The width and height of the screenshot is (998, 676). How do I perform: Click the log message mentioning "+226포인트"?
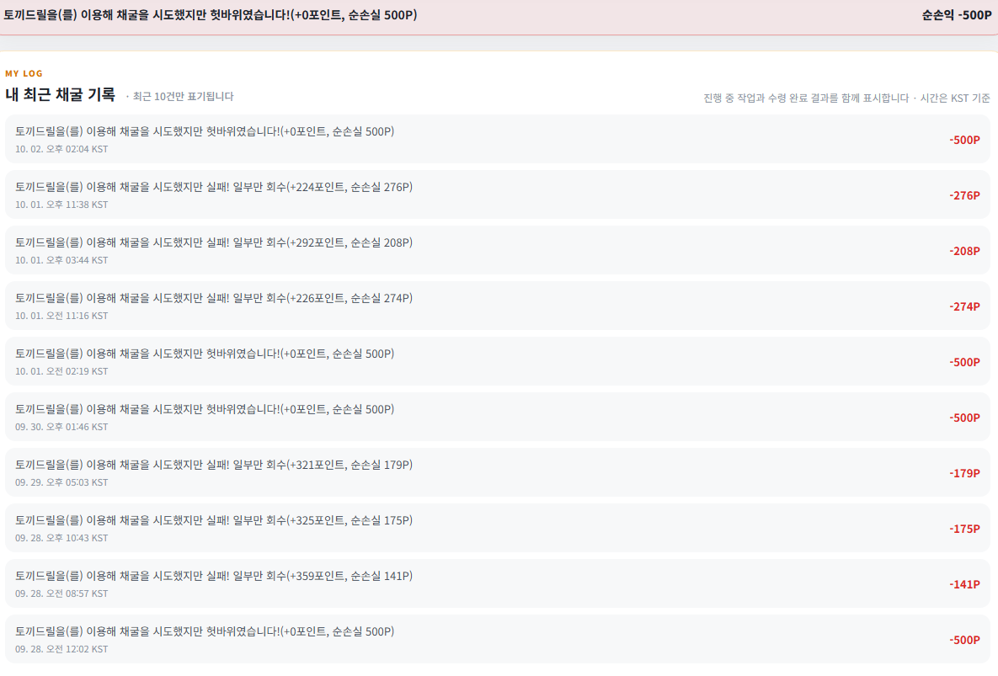click(x=214, y=298)
